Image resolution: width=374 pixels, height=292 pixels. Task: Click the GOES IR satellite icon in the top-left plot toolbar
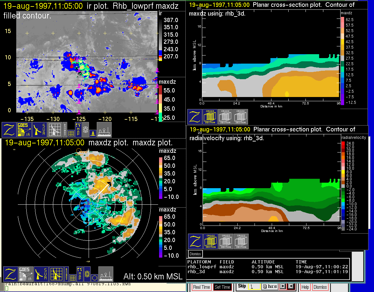click(24, 130)
